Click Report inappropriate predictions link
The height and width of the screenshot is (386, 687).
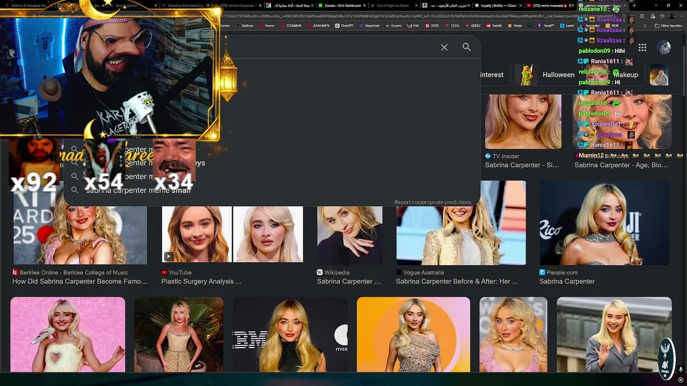[x=433, y=202]
